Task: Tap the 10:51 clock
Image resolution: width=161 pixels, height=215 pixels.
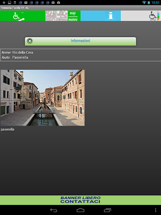Action: click(x=155, y=3)
